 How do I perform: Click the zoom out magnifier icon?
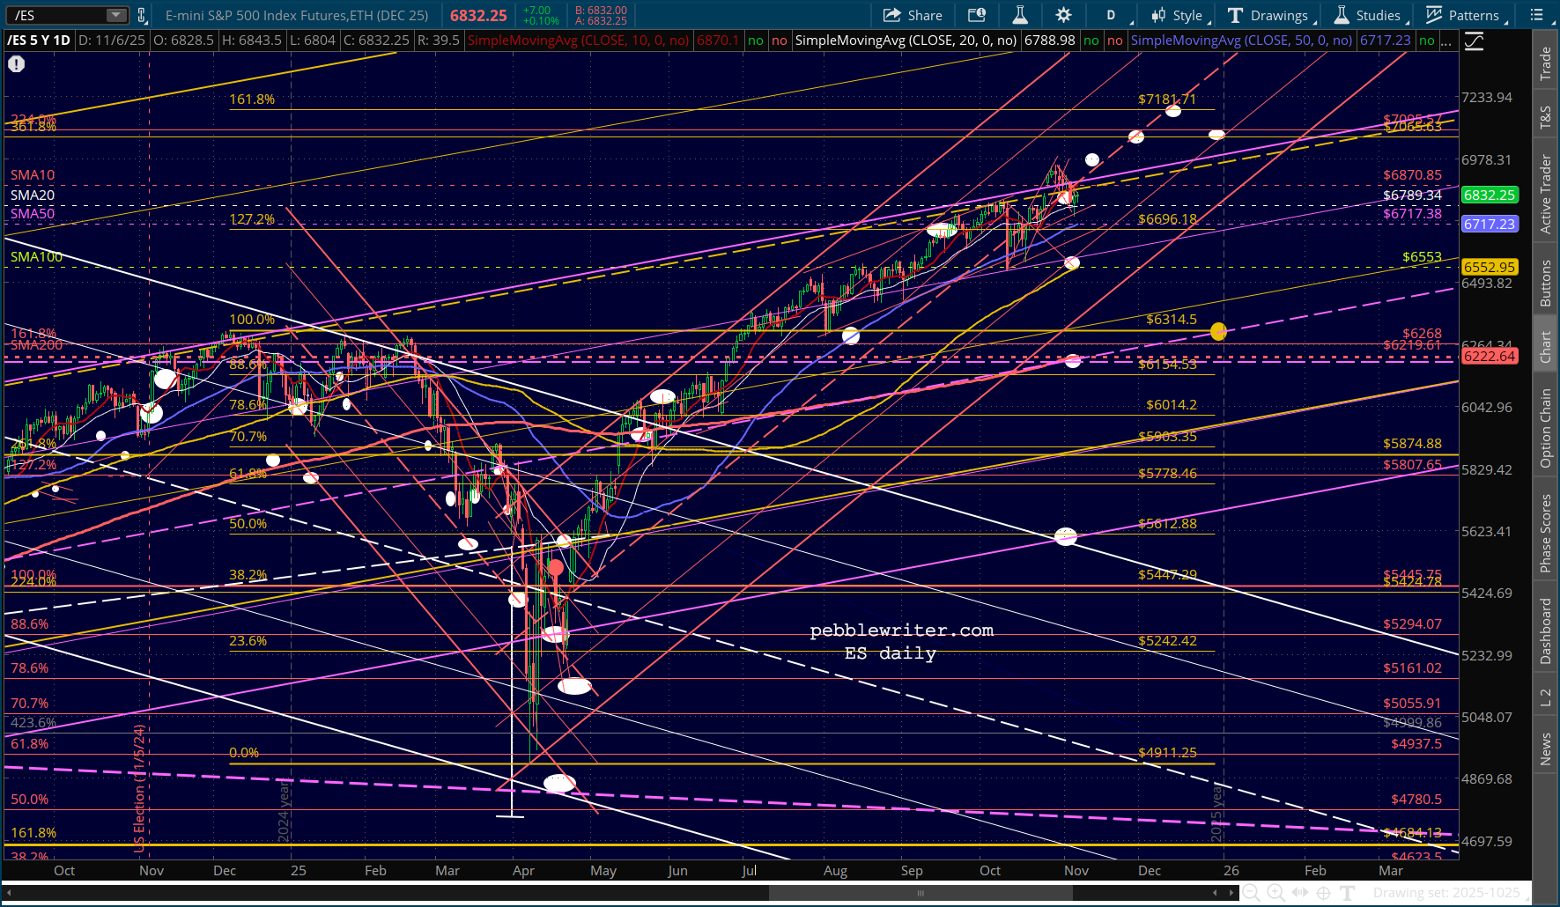point(1252,893)
